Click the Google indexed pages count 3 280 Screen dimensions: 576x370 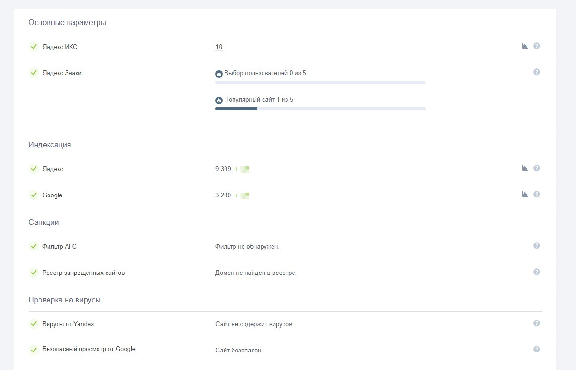pyautogui.click(x=223, y=195)
